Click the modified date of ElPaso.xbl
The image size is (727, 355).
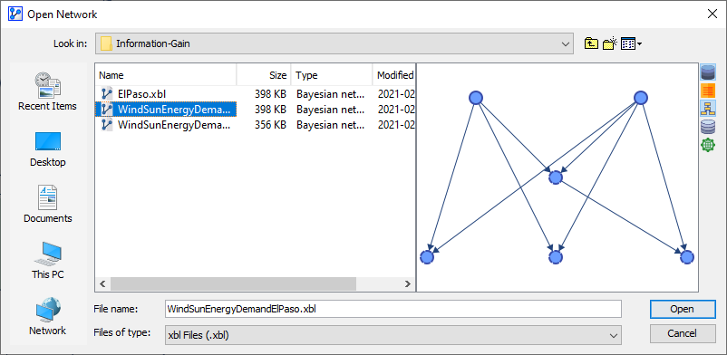click(x=395, y=94)
